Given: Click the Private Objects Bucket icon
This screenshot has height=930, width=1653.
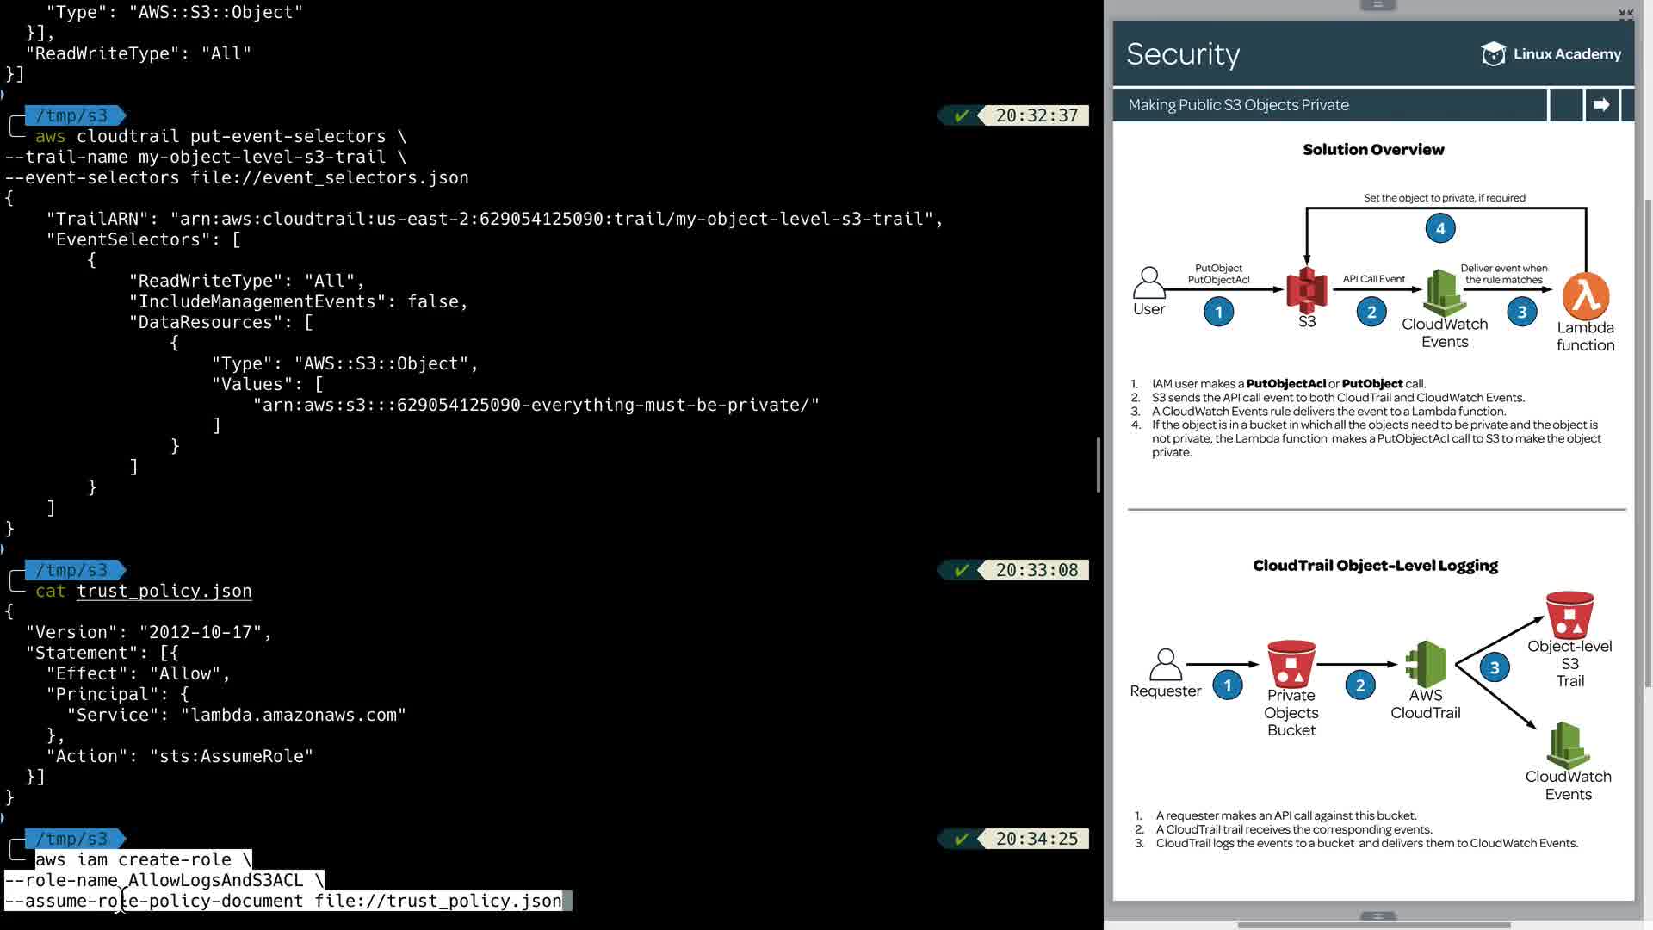Looking at the screenshot, I should click(x=1291, y=663).
